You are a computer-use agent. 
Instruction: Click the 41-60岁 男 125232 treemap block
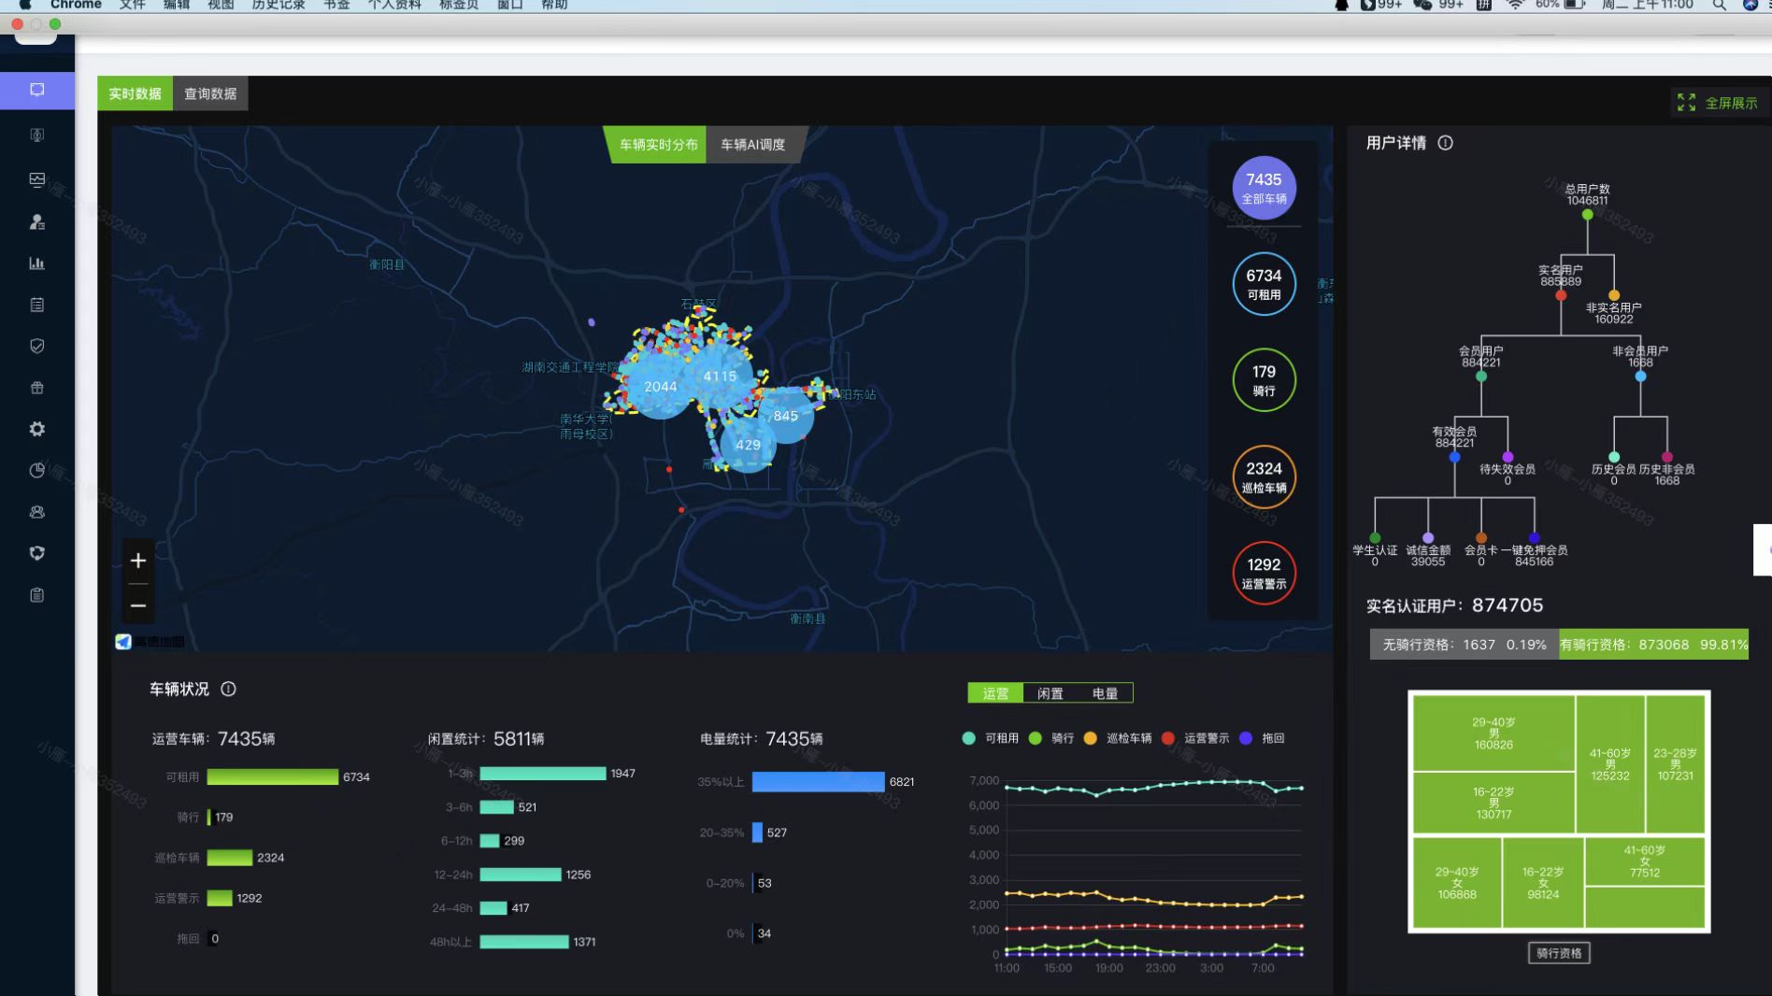tap(1610, 764)
